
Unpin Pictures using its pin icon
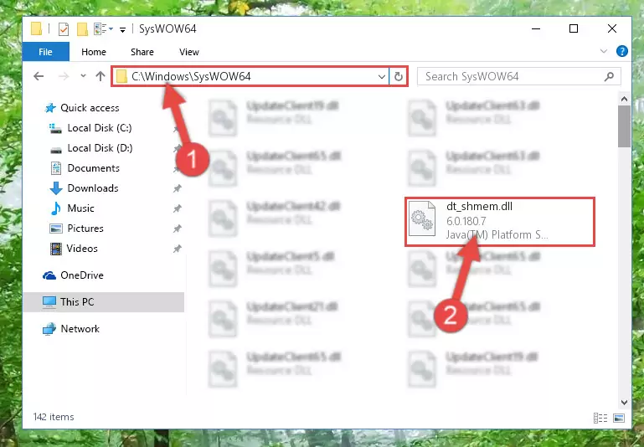177,229
